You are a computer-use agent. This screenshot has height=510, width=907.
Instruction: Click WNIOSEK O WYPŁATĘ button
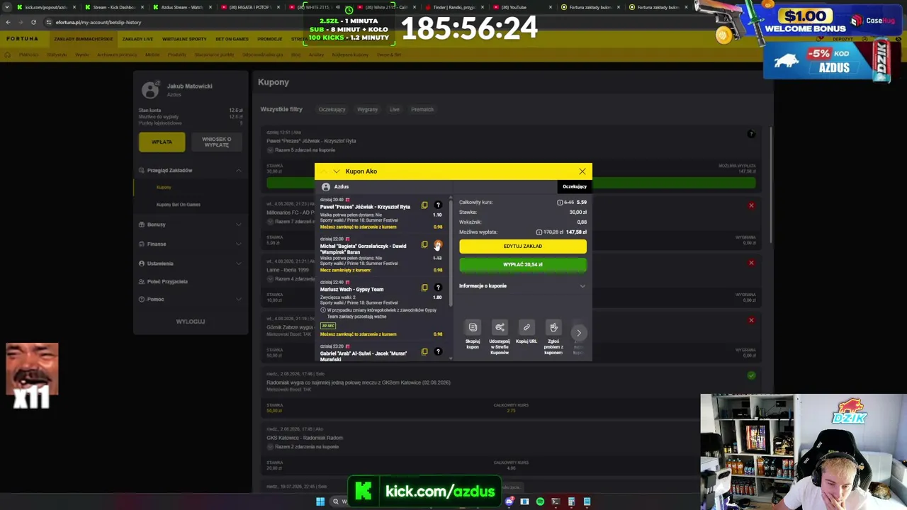point(216,142)
